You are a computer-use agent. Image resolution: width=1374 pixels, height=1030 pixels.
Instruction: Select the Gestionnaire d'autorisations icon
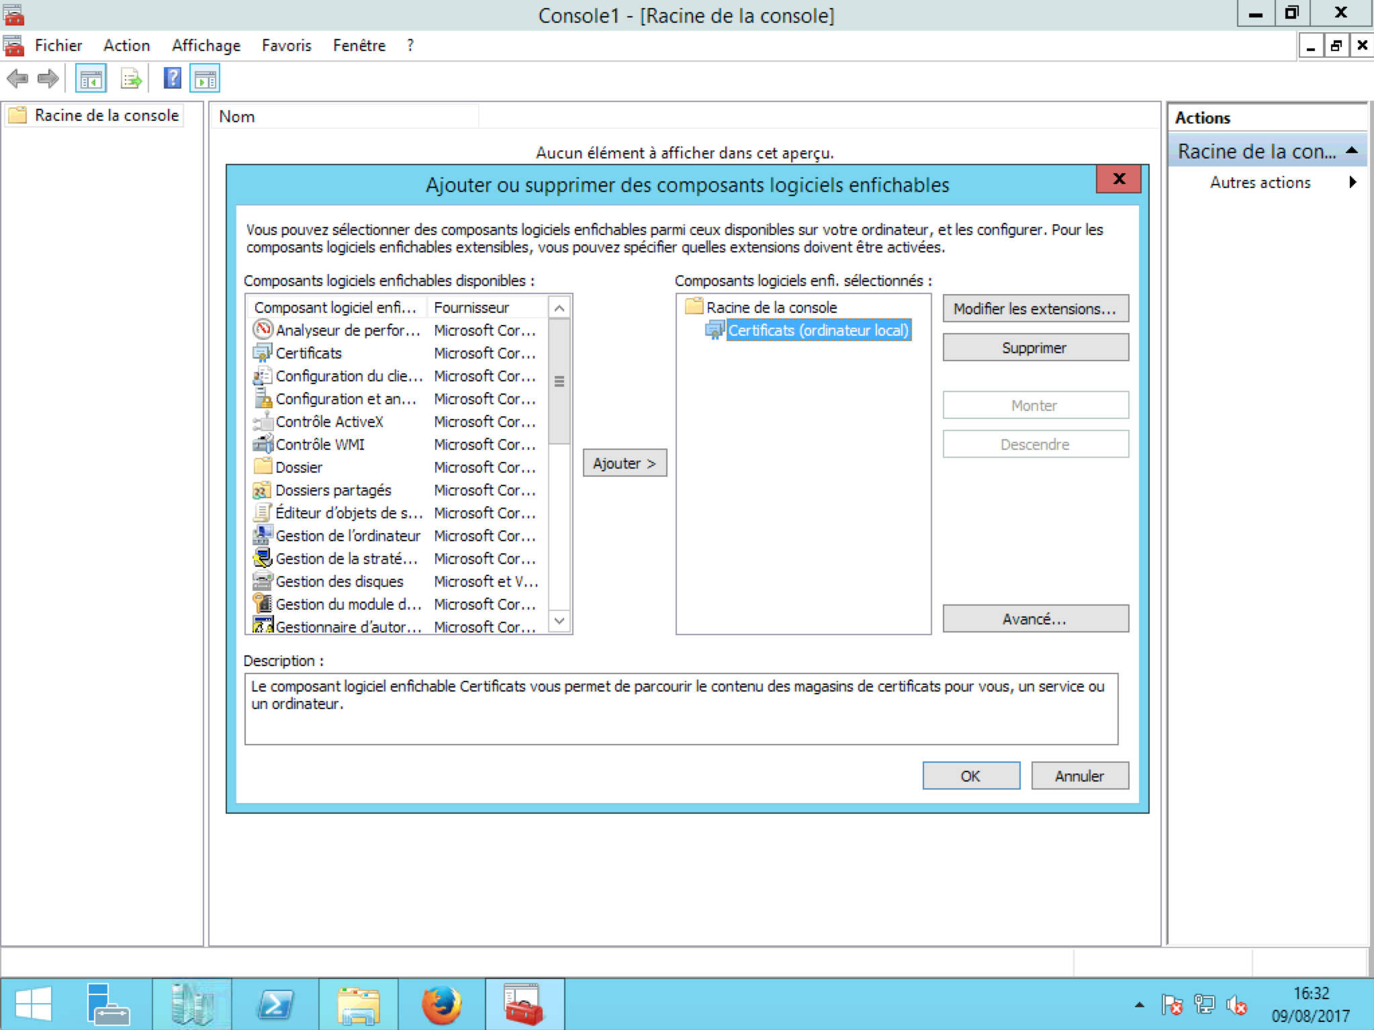click(263, 625)
